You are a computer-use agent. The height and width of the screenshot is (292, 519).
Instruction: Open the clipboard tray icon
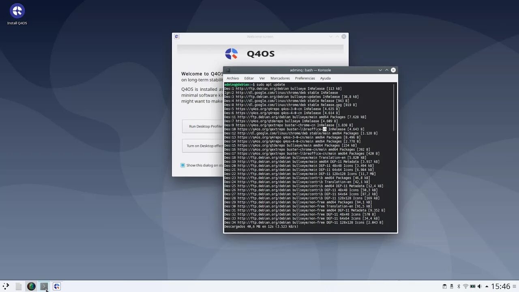point(445,287)
